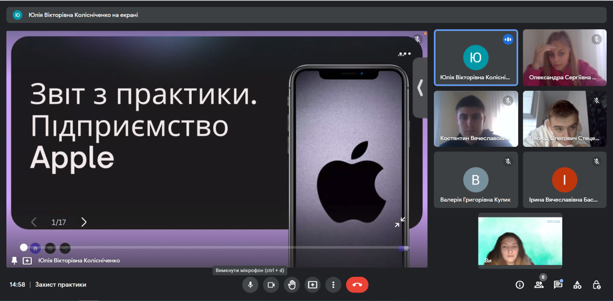Click the slide progress bar handle
Viewport: 613px width, 301px height.
click(x=24, y=248)
